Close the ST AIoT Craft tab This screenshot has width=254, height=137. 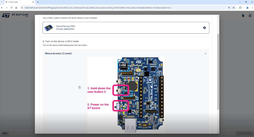33,2
